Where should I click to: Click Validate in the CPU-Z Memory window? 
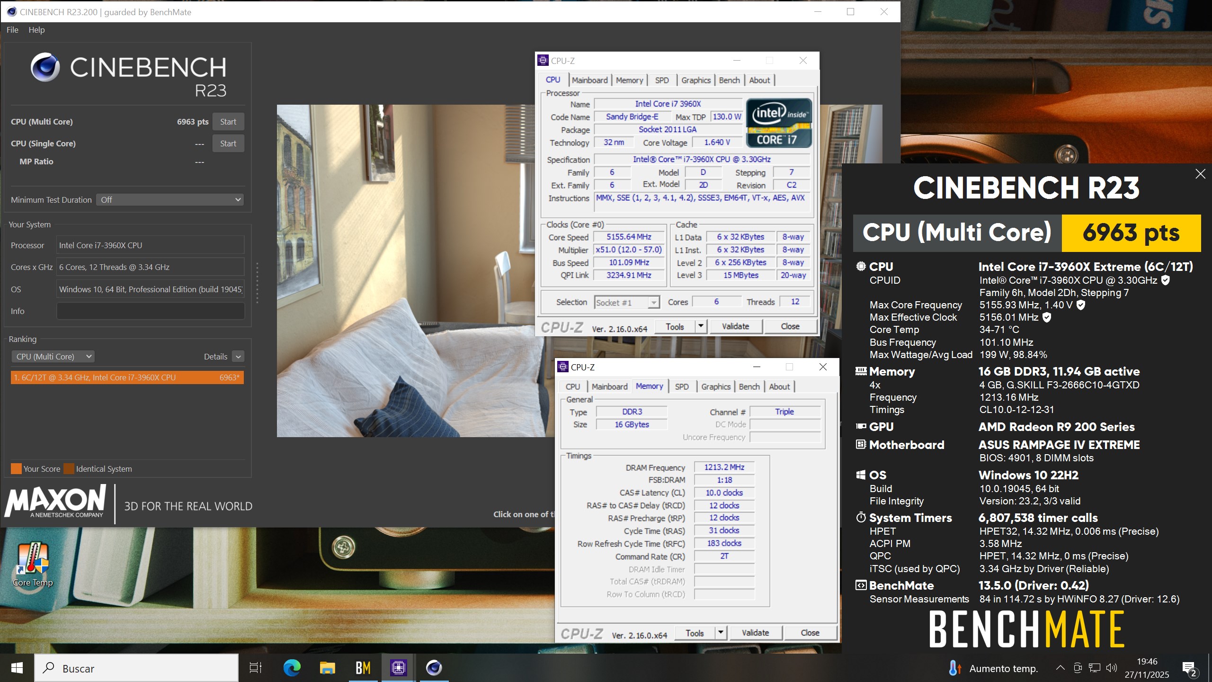(x=755, y=633)
